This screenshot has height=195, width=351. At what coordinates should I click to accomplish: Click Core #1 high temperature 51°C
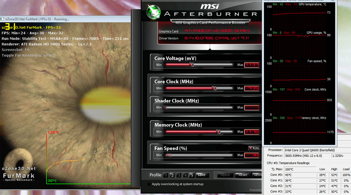[335, 181]
